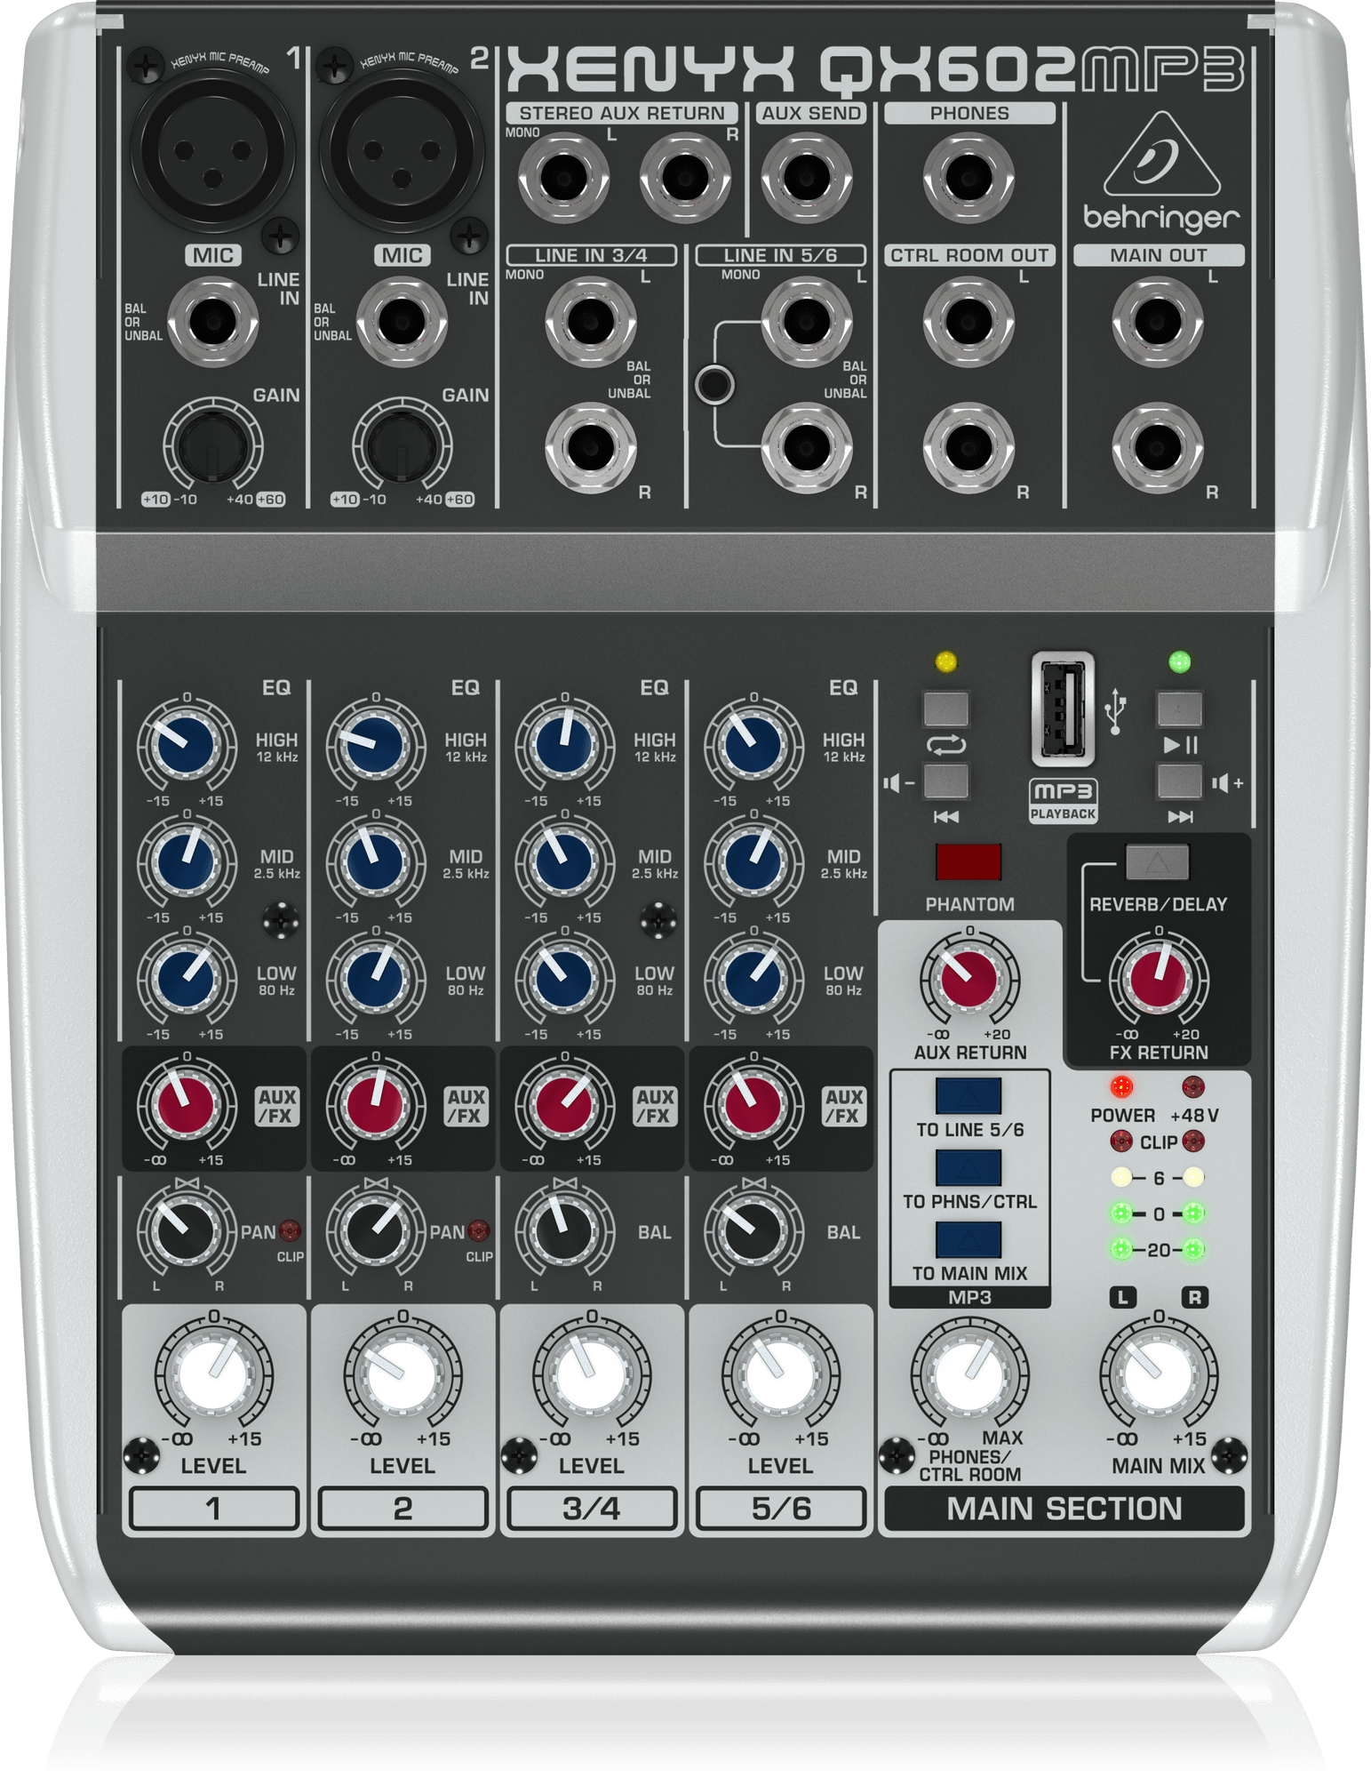
Task: Toggle MP3 TO MAIN MIX switch
Action: coord(968,1239)
